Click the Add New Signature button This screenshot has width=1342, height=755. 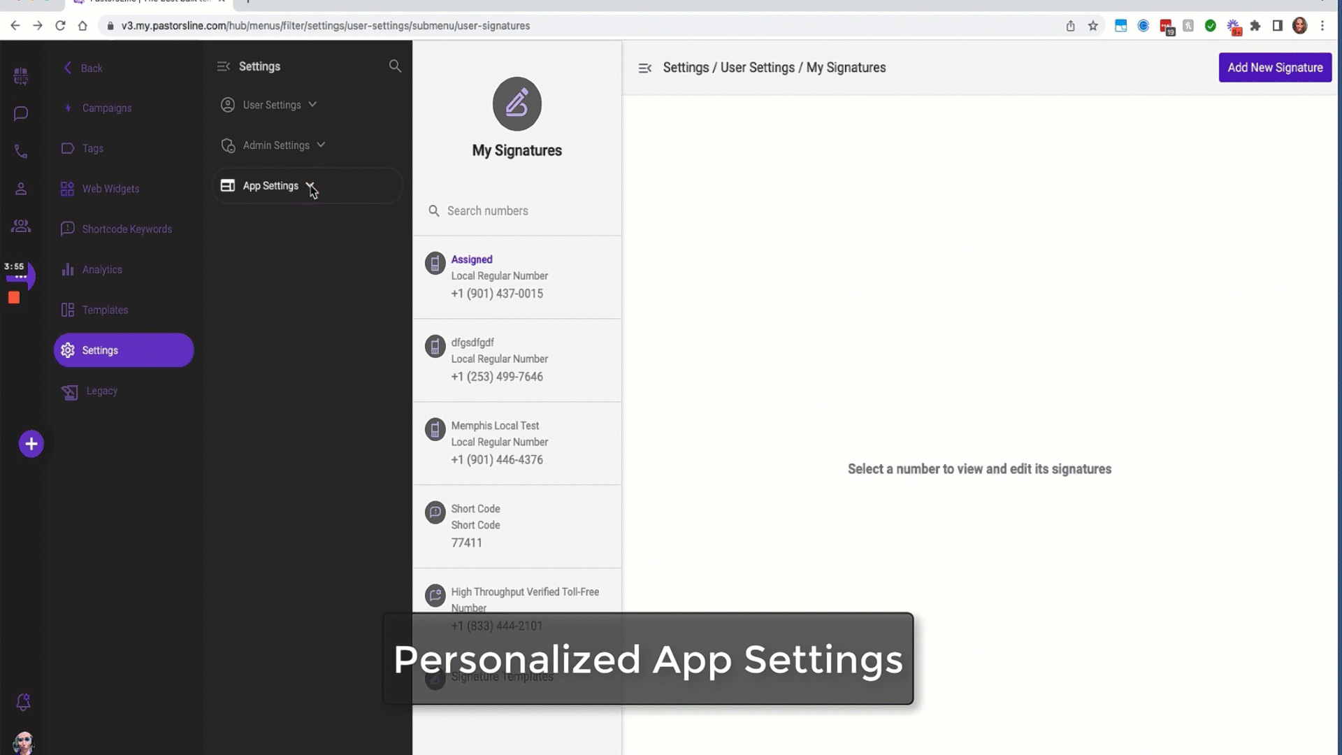click(1275, 68)
